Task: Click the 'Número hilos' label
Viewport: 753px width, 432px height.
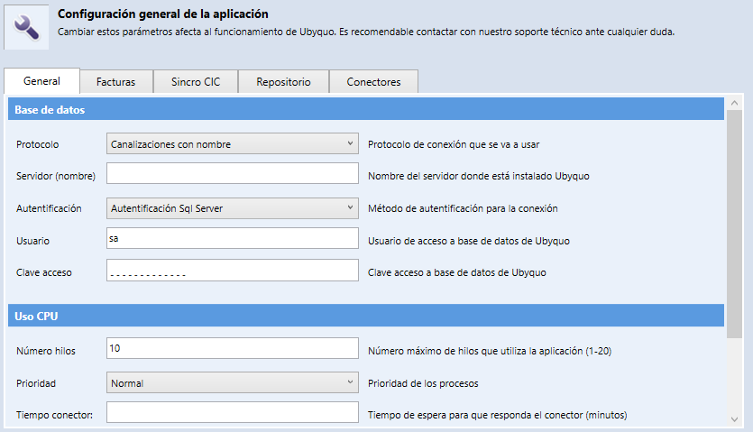Action: pyautogui.click(x=46, y=351)
